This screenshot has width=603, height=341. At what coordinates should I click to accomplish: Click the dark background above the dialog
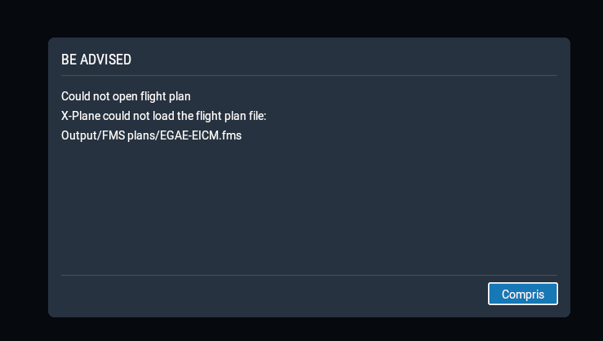[301, 16]
